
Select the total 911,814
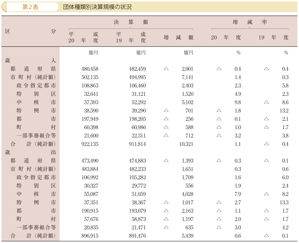point(137,144)
